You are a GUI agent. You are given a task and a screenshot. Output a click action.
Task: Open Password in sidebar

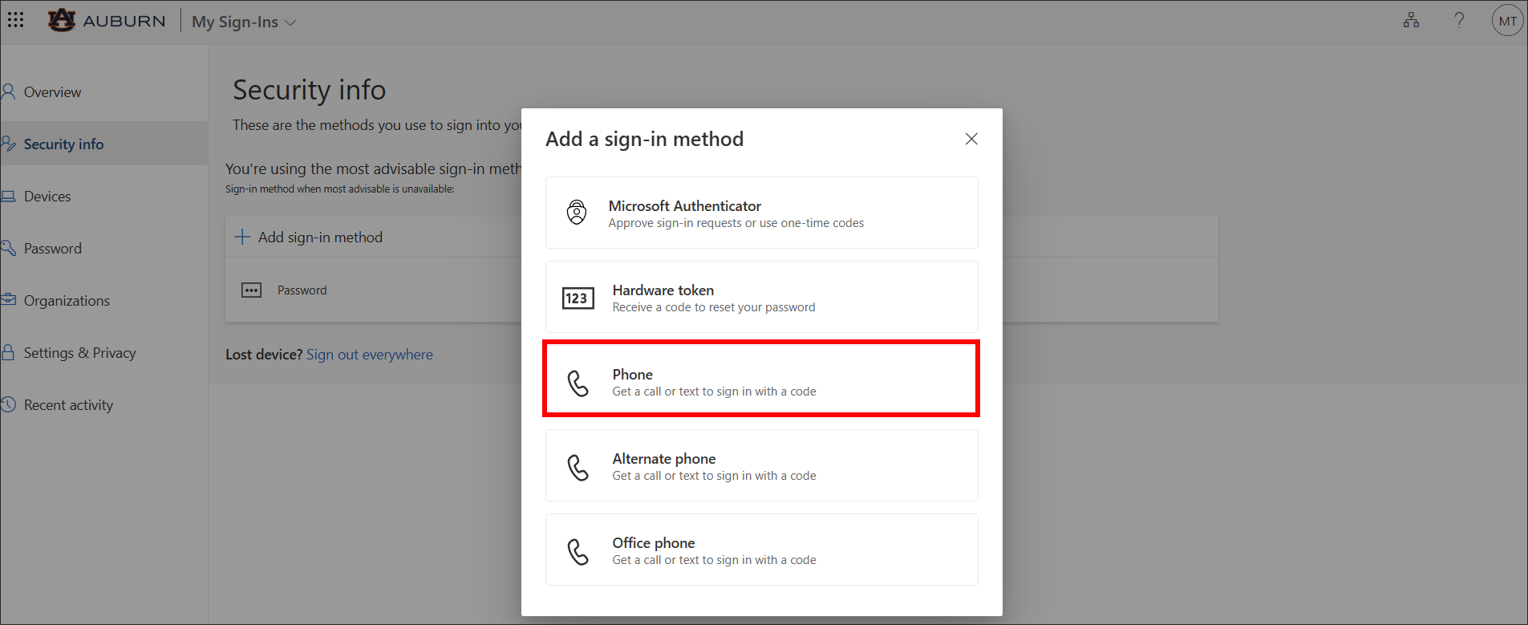(104, 248)
